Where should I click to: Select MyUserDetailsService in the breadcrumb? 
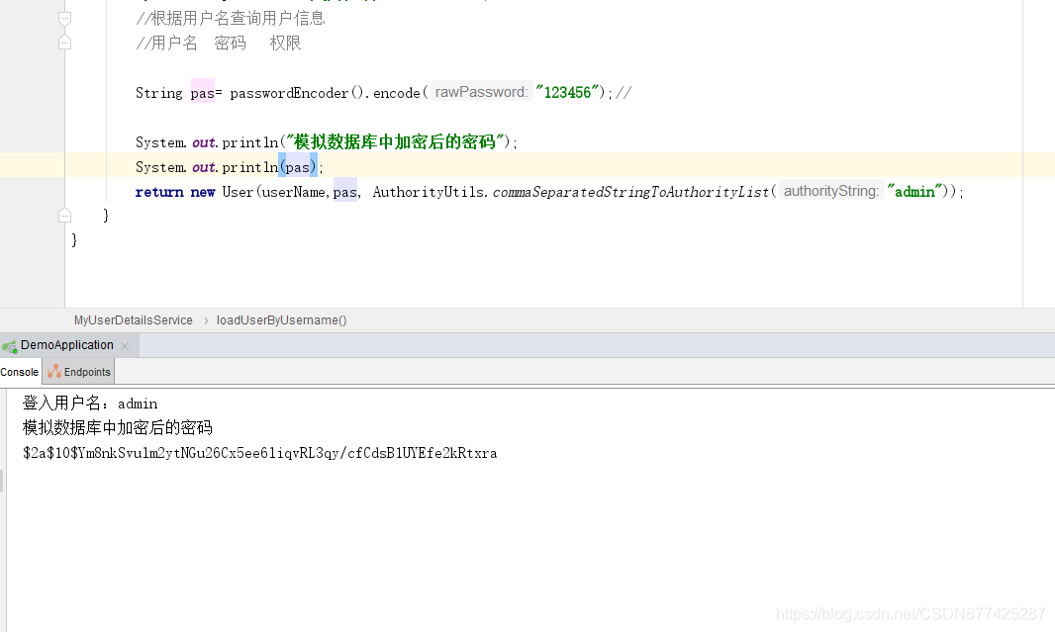134,320
